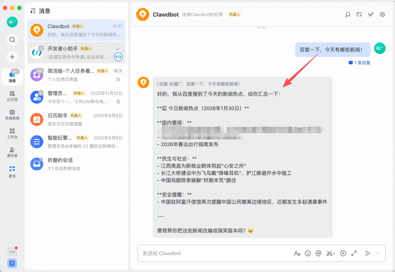Image resolution: width=395 pixels, height=272 pixels.
Task: Open the 云文档 (Docs) sidebar icon
Action: click(12, 96)
